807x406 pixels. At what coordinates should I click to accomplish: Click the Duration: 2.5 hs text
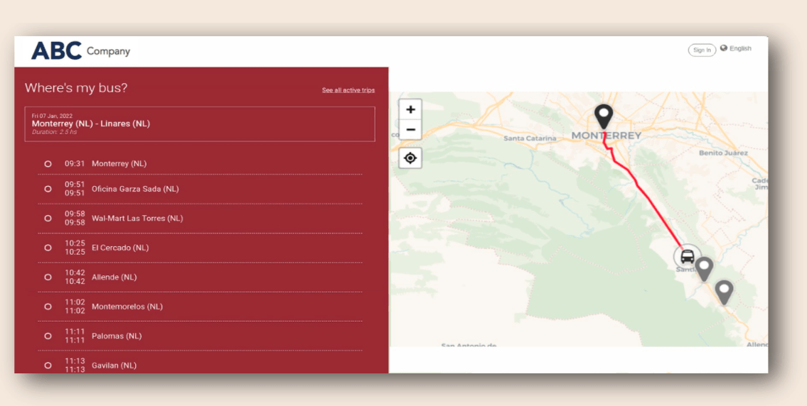click(x=55, y=132)
